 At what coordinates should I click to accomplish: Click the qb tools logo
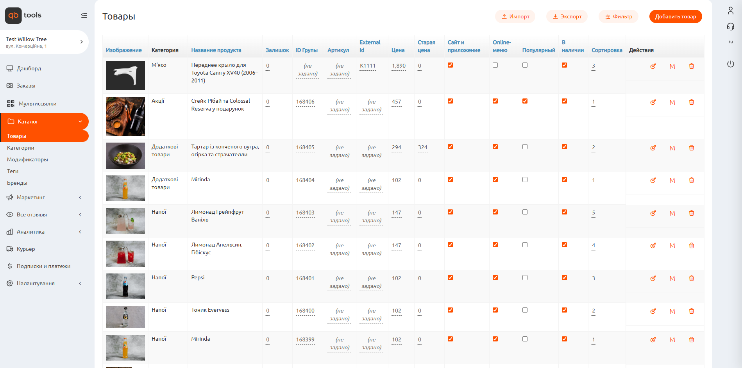tap(23, 16)
